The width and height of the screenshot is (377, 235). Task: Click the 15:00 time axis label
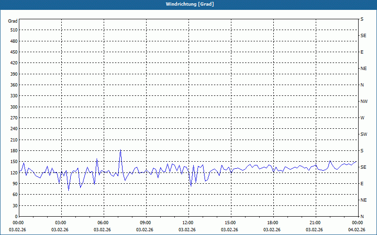point(231,223)
